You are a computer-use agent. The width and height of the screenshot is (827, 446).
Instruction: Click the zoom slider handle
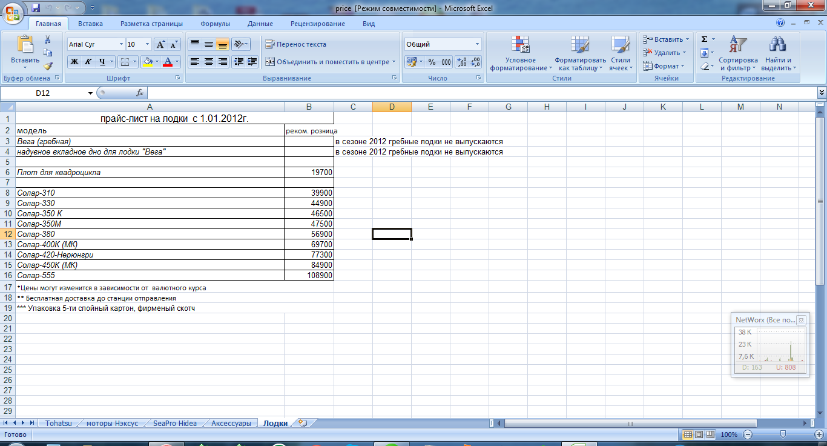(x=783, y=434)
